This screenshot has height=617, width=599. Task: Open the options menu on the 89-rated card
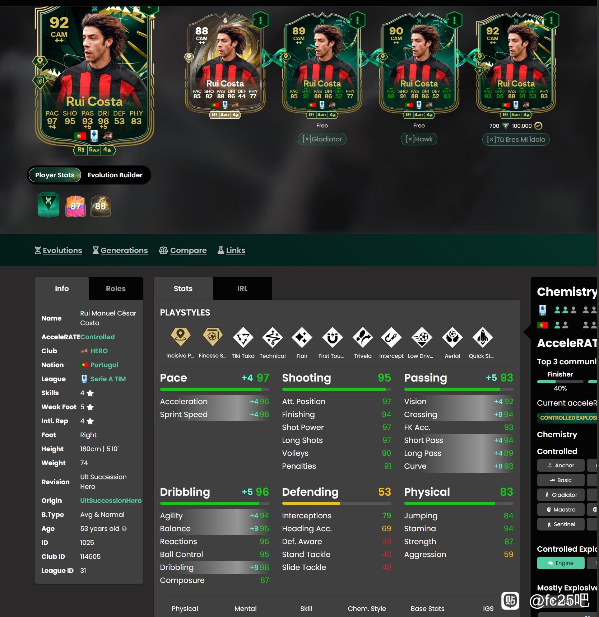(357, 20)
